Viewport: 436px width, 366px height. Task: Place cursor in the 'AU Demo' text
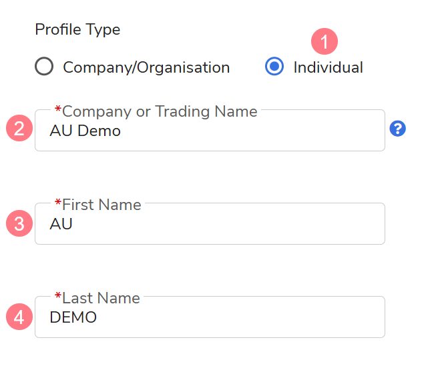pyautogui.click(x=85, y=131)
